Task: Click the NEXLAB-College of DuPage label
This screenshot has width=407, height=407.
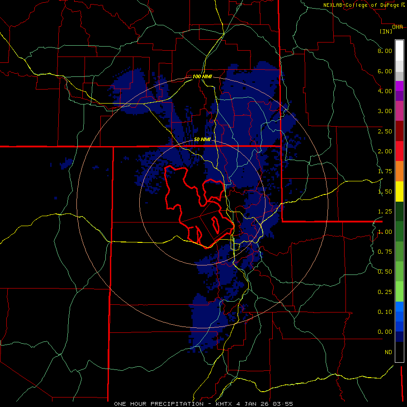Action: pos(361,5)
